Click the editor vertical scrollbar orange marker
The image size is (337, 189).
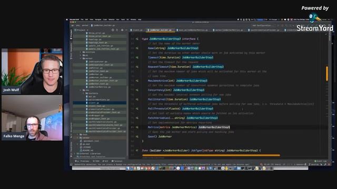(x=327, y=73)
